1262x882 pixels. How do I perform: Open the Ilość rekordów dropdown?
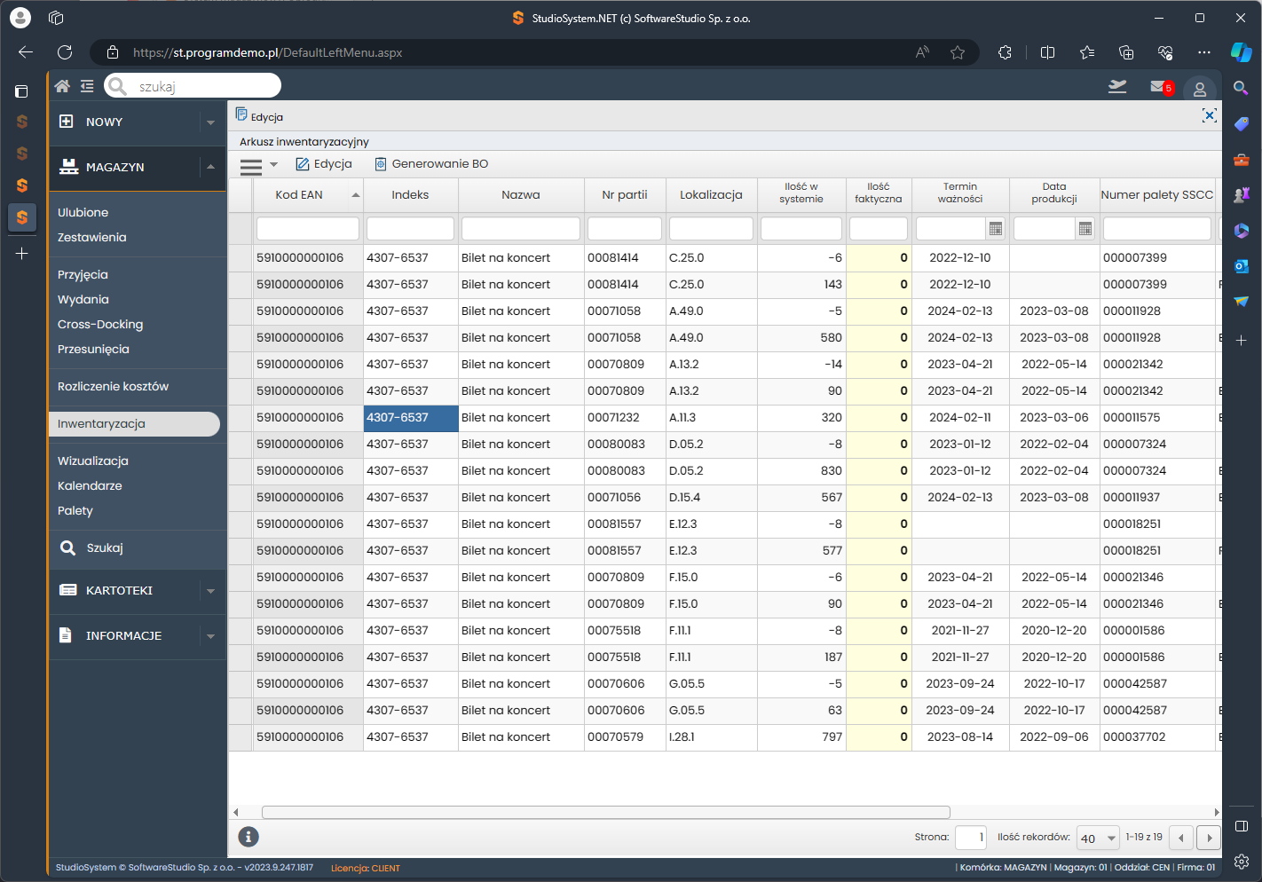click(x=1098, y=838)
